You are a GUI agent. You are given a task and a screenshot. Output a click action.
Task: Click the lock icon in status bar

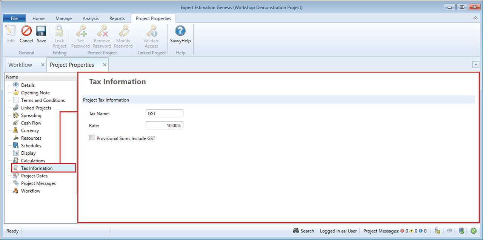[x=437, y=231]
